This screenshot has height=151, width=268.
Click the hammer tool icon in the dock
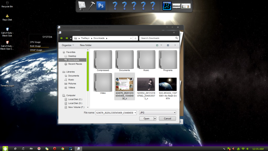pyautogui.click(x=92, y=5)
